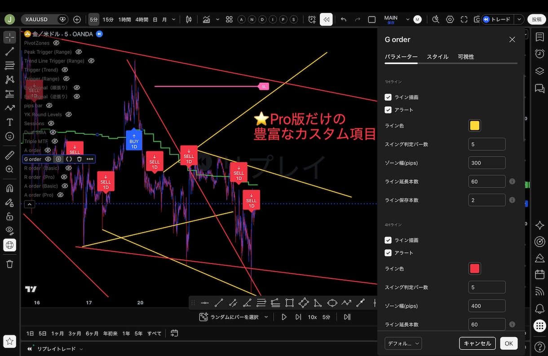
Task: Select the text tool
Action: tap(9, 122)
